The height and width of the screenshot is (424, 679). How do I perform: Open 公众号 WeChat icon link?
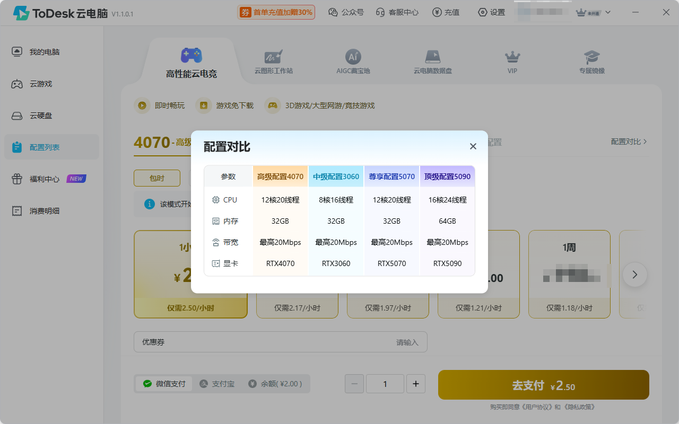click(346, 12)
